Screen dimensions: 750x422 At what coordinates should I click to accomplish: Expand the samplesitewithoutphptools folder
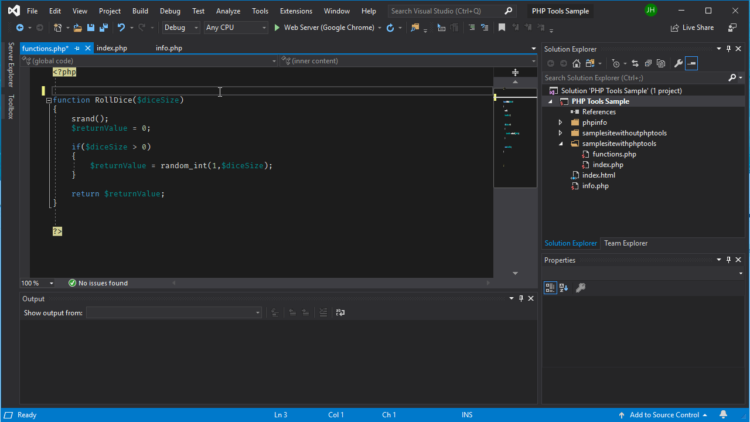click(560, 133)
